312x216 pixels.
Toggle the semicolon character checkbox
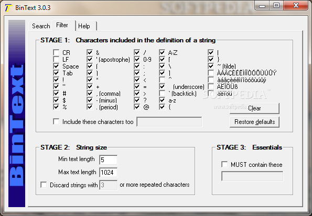[x=137, y=73]
